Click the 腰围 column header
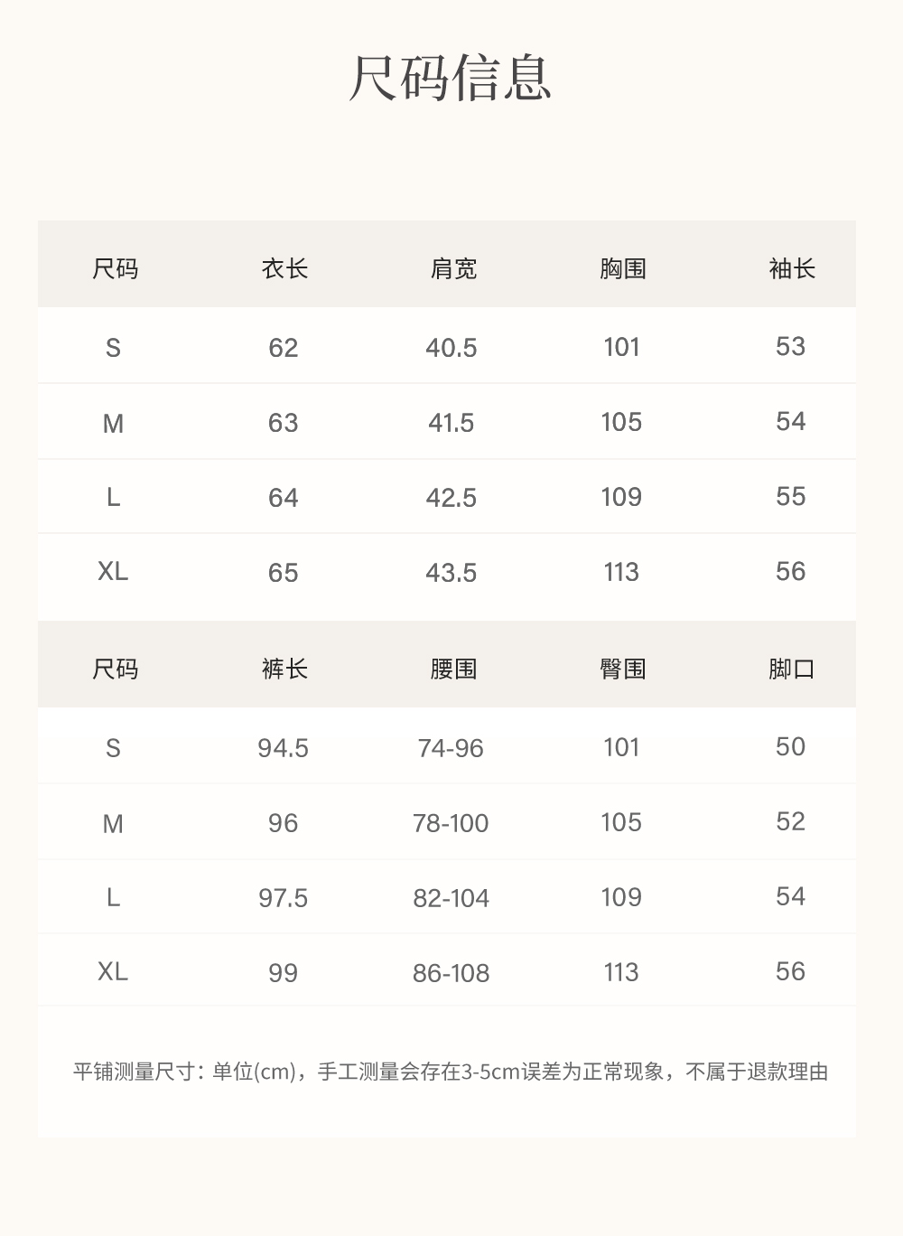The height and width of the screenshot is (1236, 903). point(453,669)
